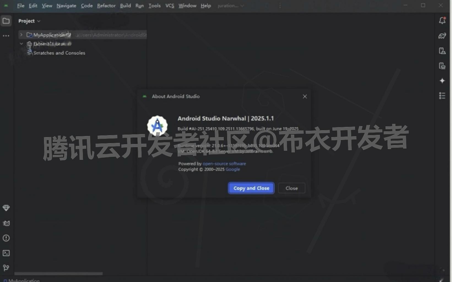This screenshot has height=282, width=452.
Task: Collapse the External Libraries node
Action: (21, 44)
